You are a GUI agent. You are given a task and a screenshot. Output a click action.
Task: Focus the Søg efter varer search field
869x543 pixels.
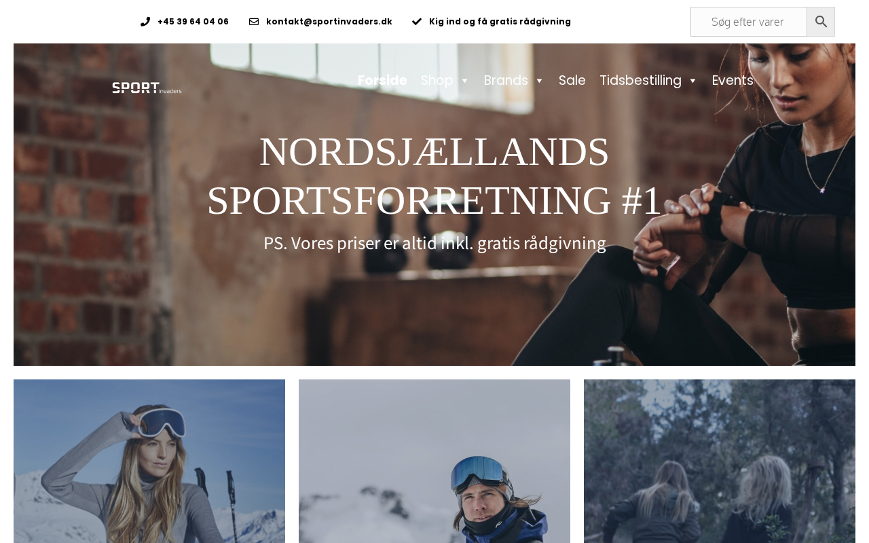(x=748, y=22)
